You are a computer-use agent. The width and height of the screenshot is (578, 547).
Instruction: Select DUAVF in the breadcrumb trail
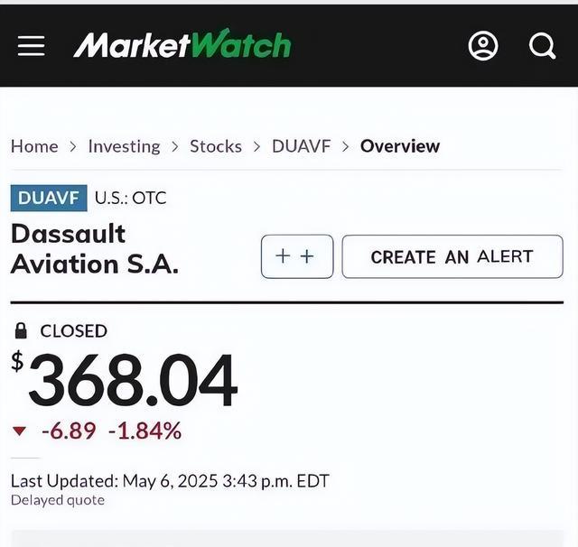pos(302,146)
